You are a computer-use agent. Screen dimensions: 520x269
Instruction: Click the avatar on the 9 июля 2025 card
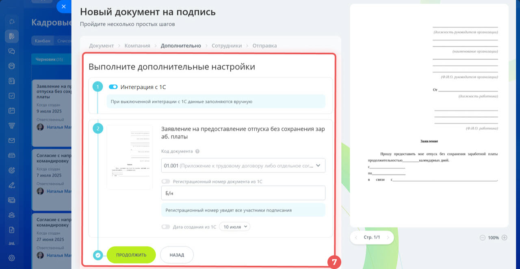tap(40, 127)
